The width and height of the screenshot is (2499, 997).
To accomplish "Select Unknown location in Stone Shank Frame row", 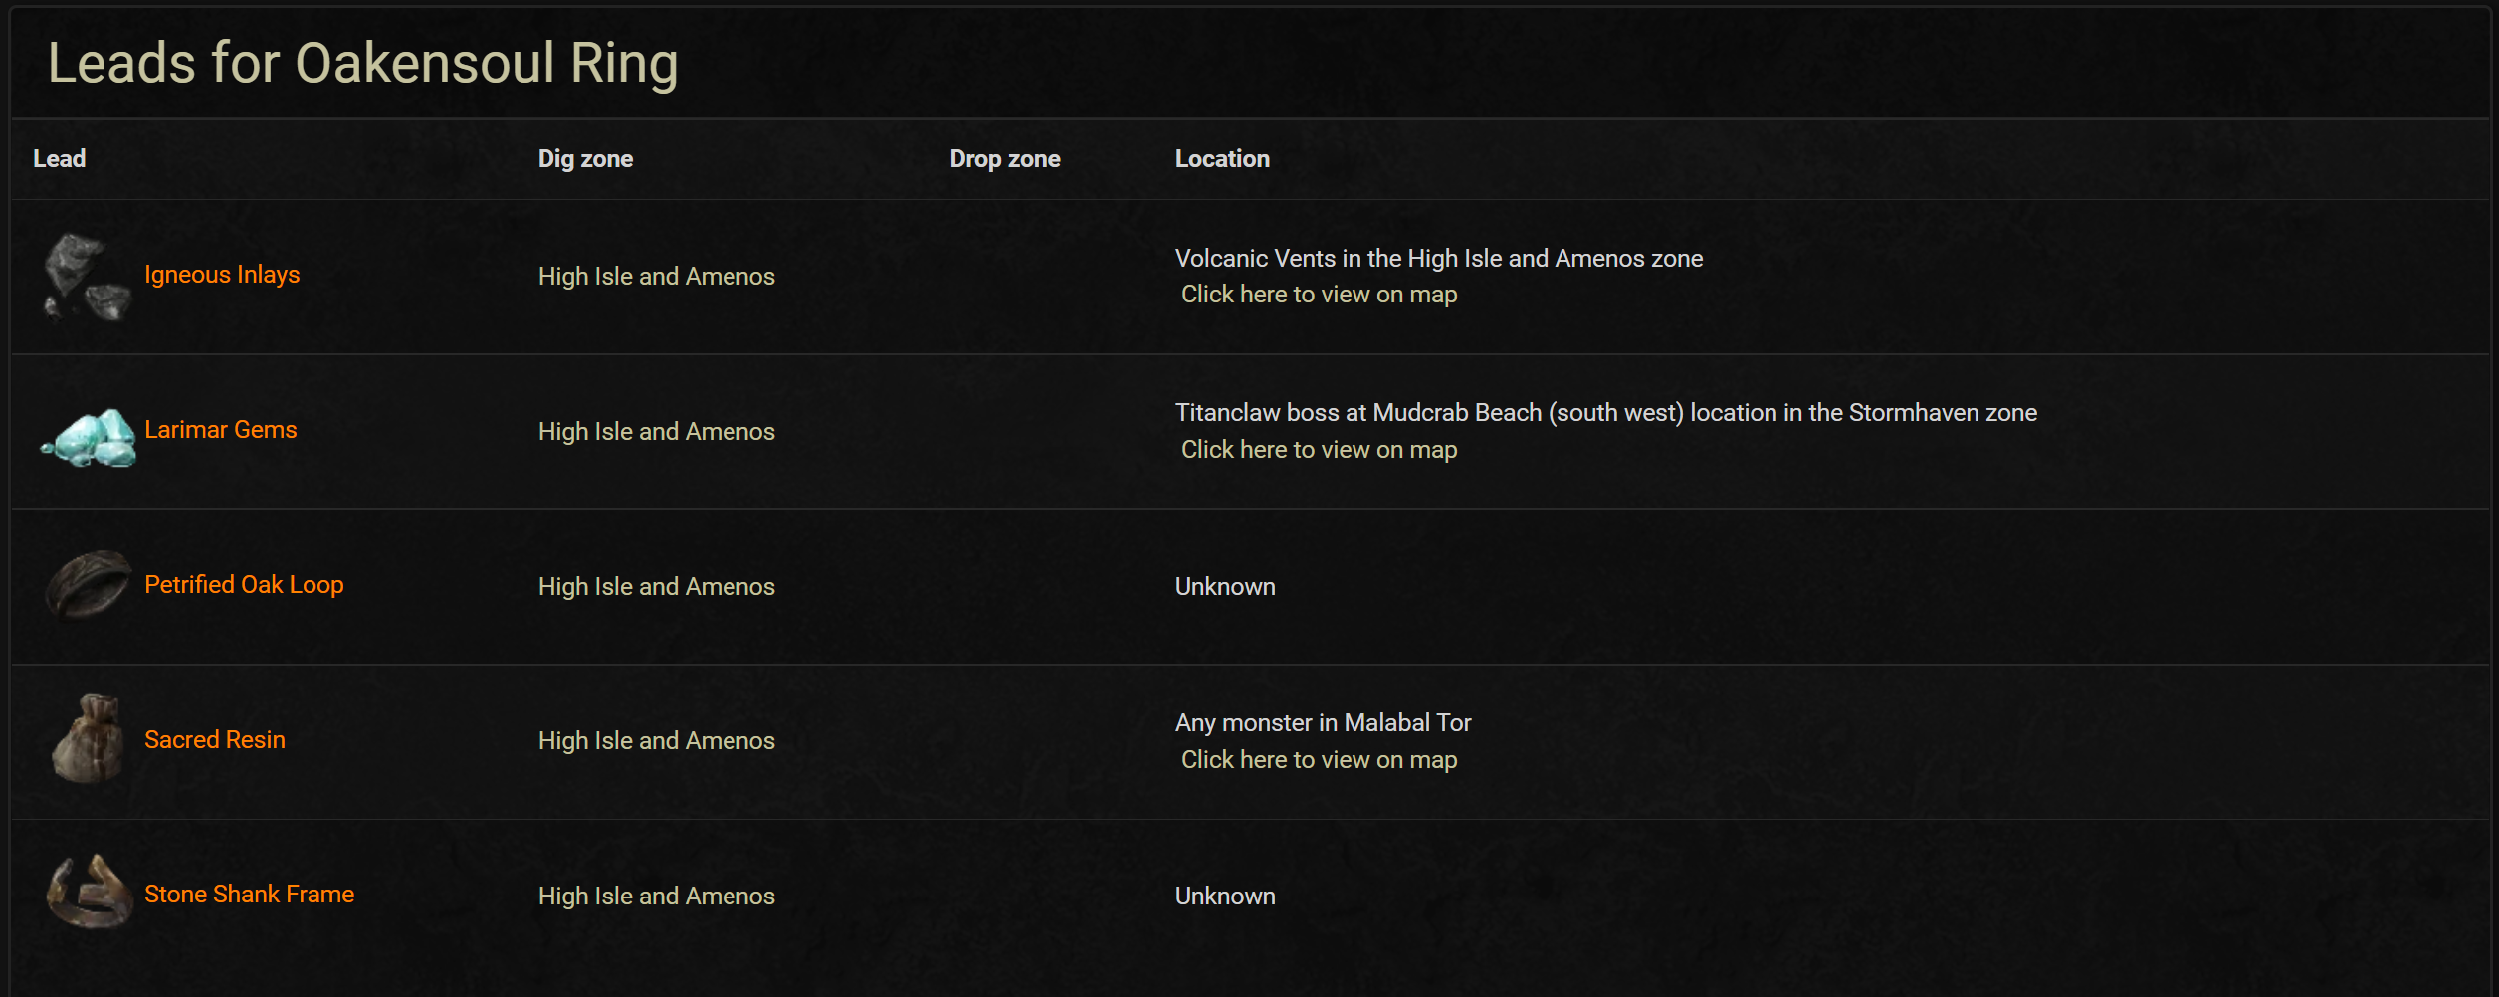I will 1225,897.
